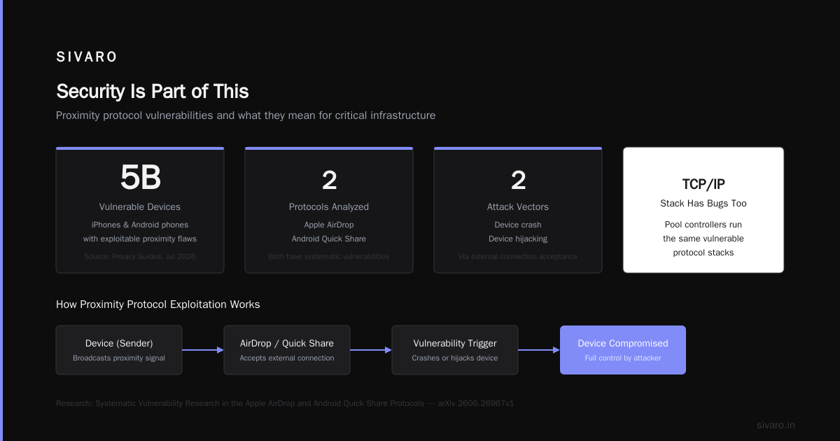The width and height of the screenshot is (840, 441).
Task: Click 'protocol stacks' line in white card
Action: tap(703, 253)
